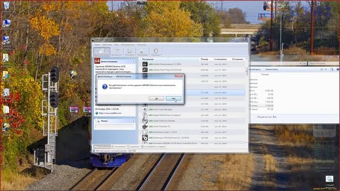The image size is (340, 191).
Task: Click the Нет button in the confirmation dialog
Action: coord(173,99)
